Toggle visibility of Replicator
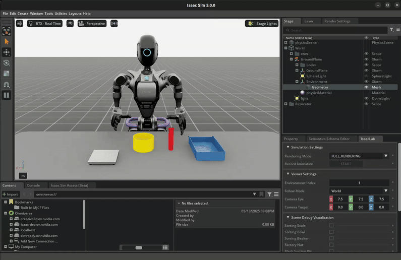This screenshot has width=401, height=260. tap(366, 104)
